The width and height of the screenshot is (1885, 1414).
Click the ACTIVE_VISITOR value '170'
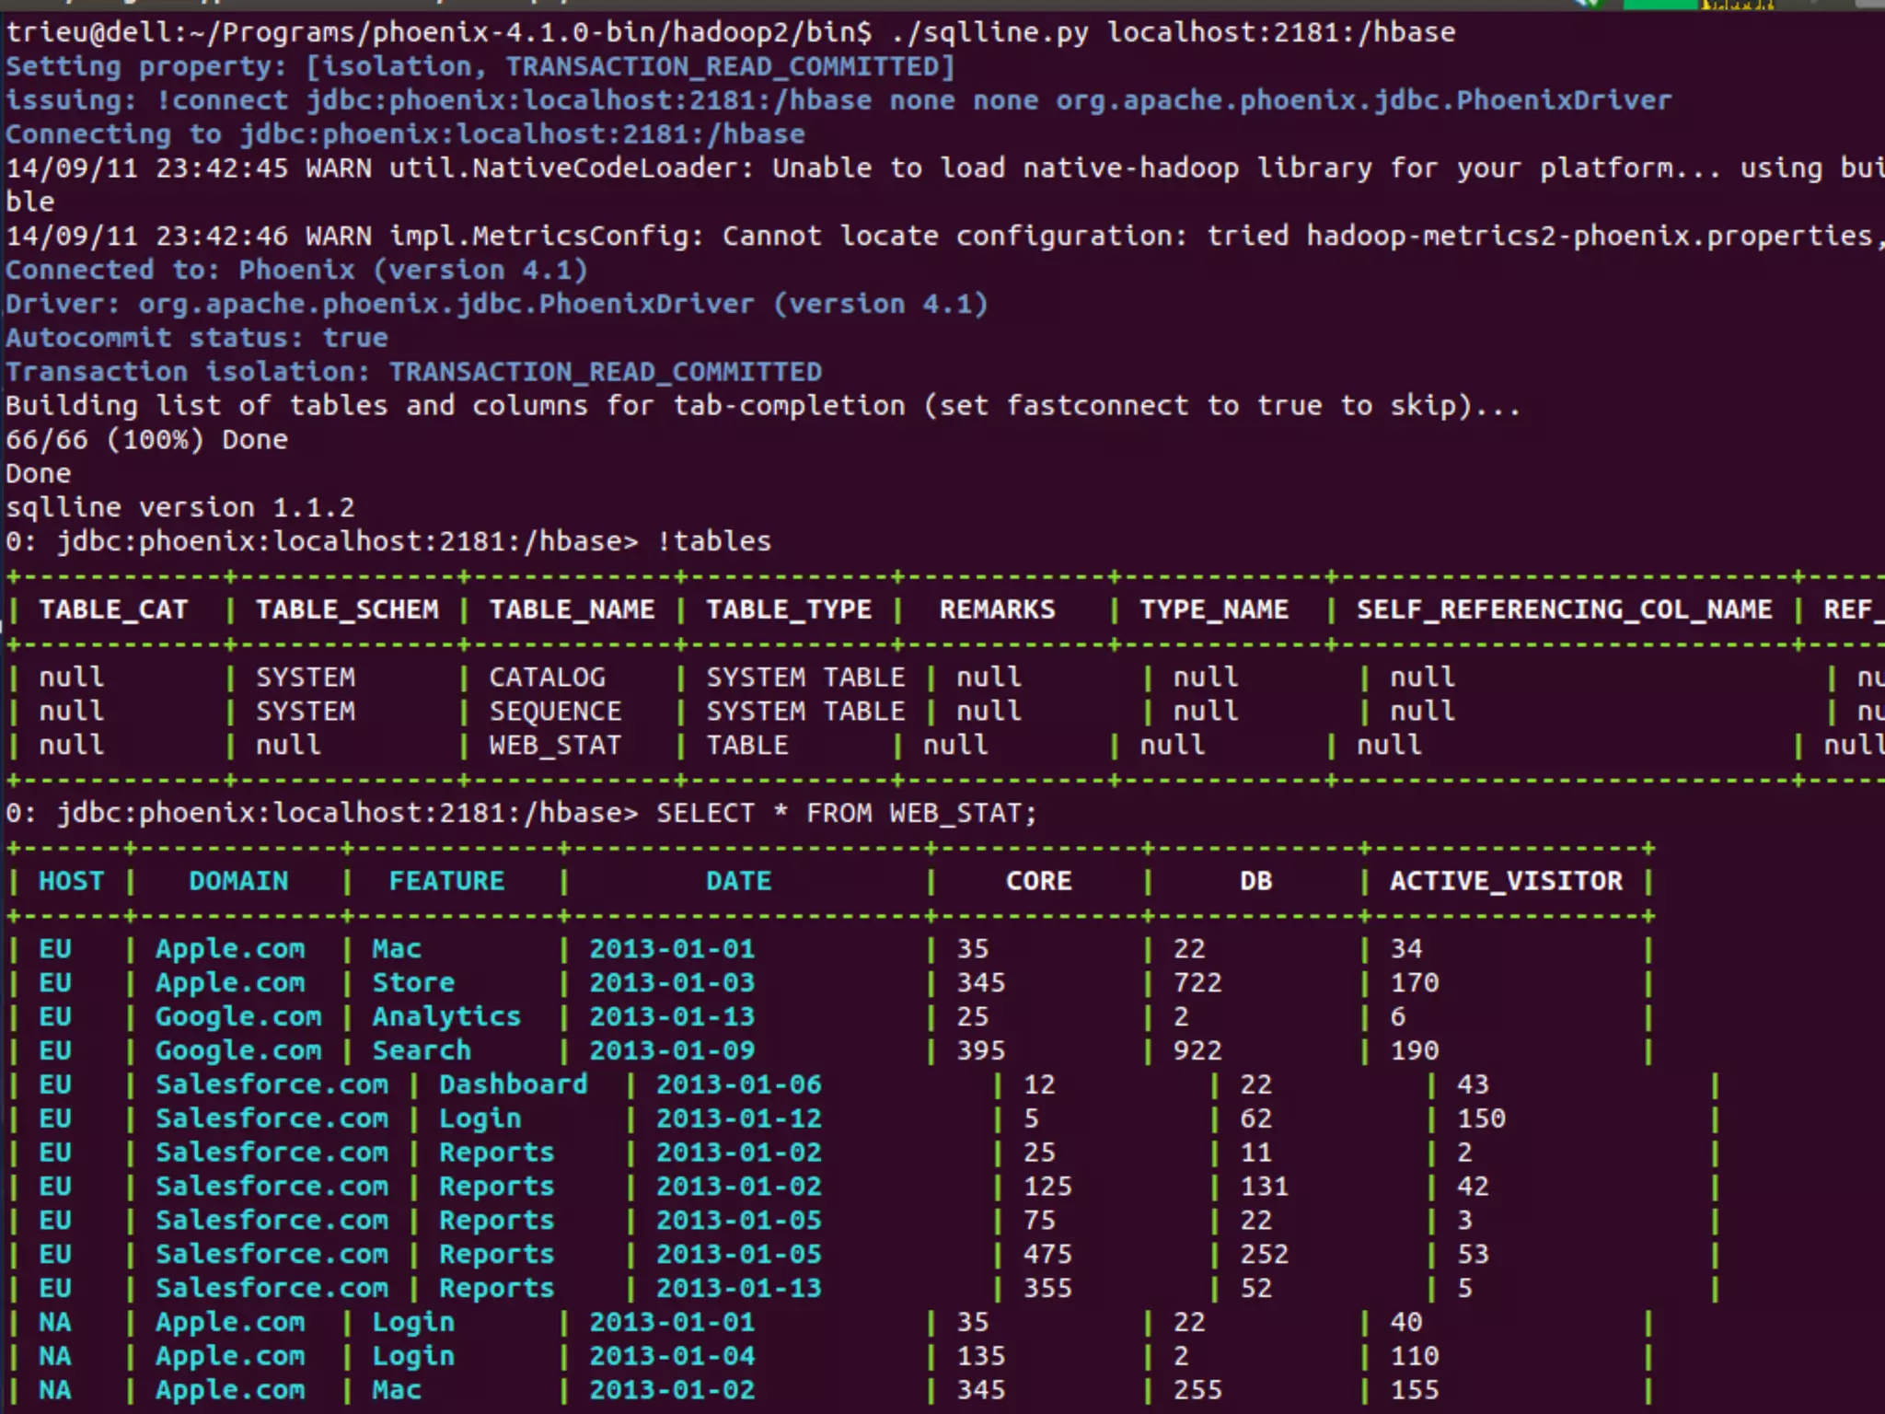1415,983
